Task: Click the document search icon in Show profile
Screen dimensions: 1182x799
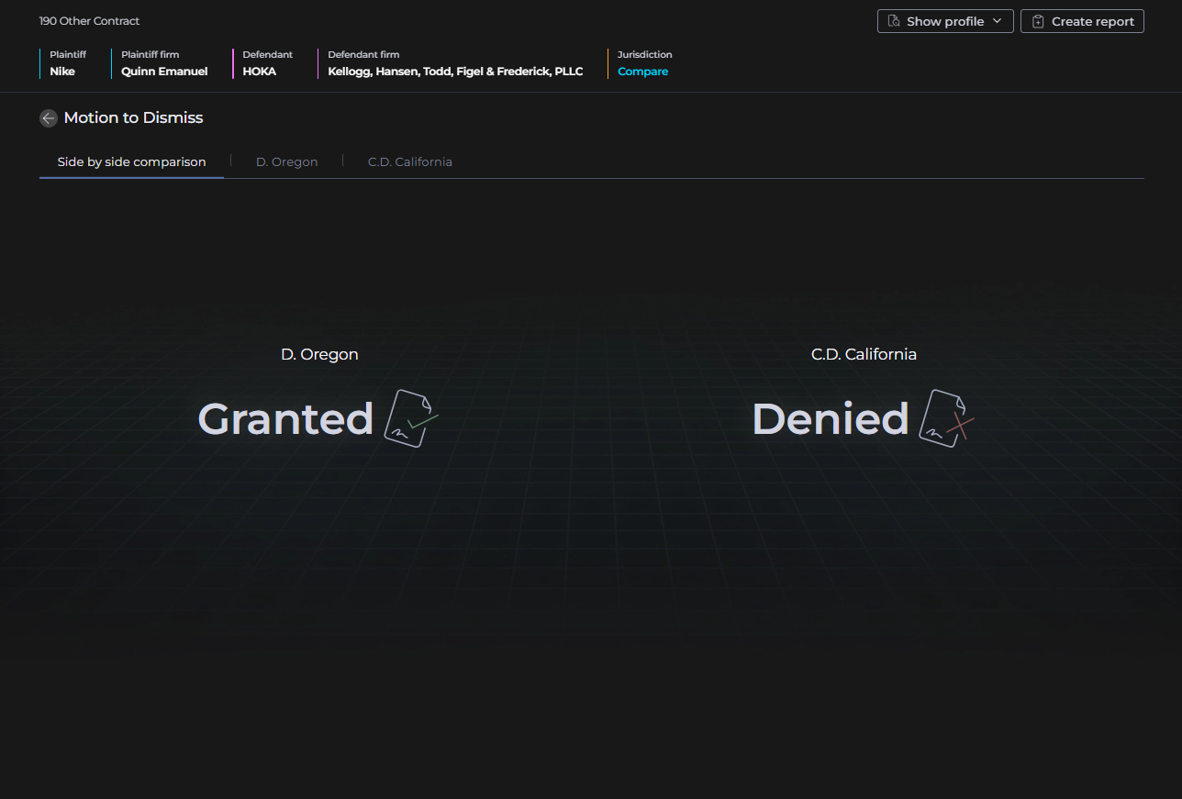Action: pos(894,21)
